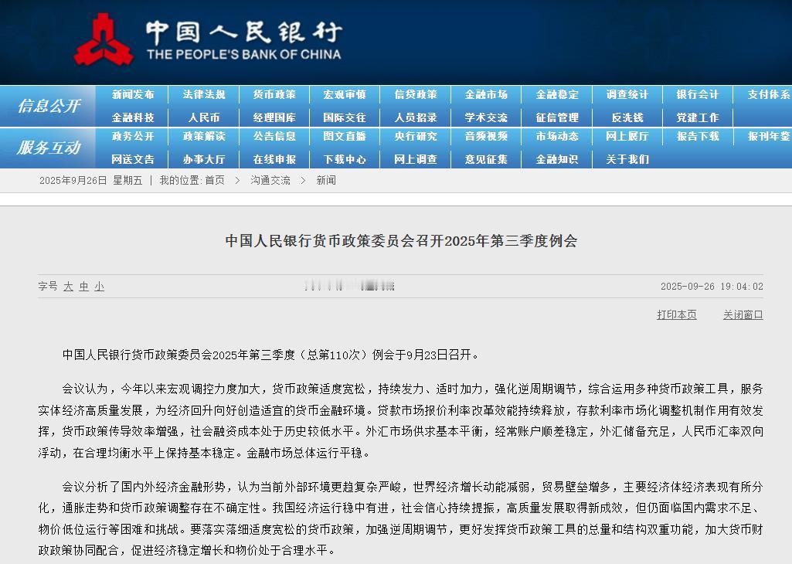Open 音频视频 page

pos(486,136)
